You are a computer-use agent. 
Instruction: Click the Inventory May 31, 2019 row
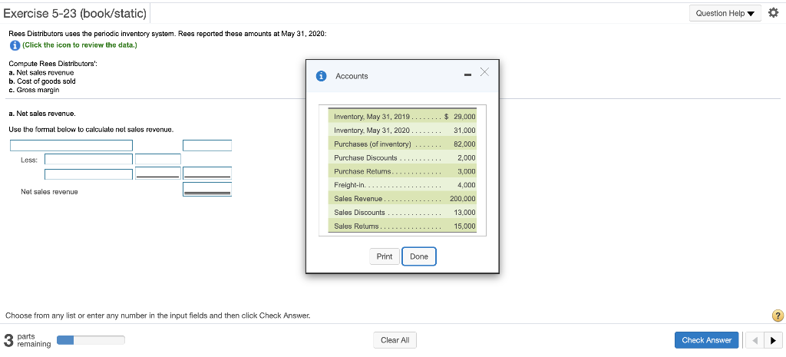coord(402,117)
